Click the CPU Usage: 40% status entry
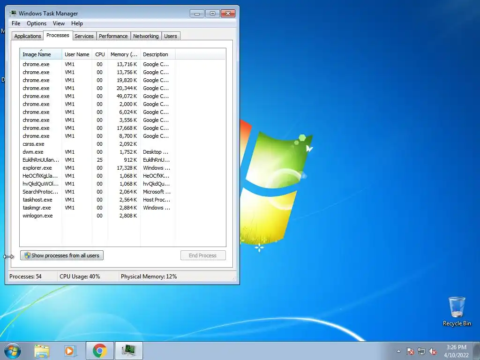 [x=80, y=277]
